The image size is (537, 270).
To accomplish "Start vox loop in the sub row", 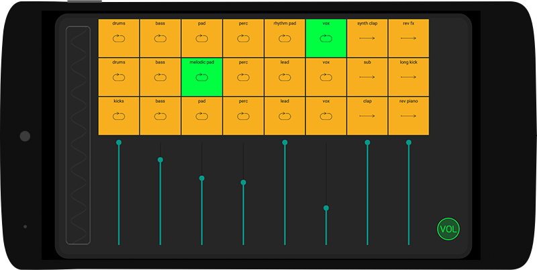I will 326,77.
